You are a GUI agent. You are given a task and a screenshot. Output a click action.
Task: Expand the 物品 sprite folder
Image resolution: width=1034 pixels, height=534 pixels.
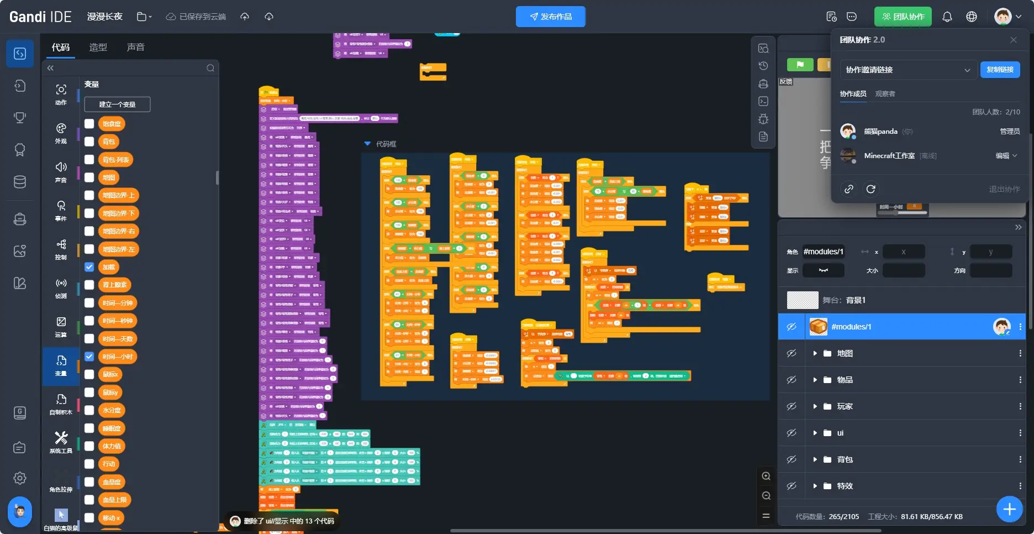[x=815, y=380]
